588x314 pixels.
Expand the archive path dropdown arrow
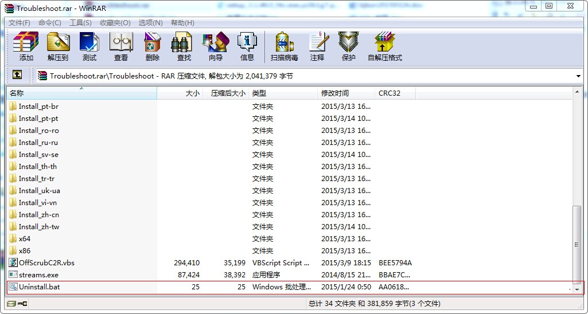(x=578, y=76)
